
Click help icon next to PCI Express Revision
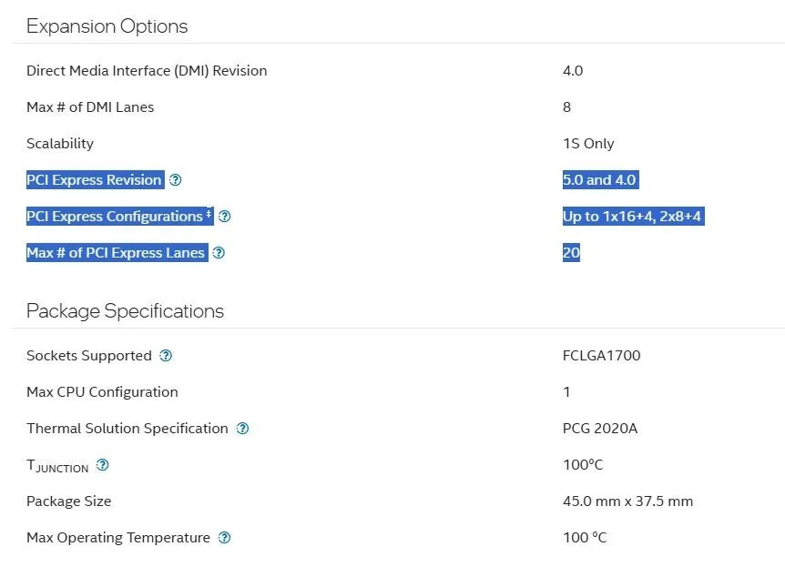click(x=176, y=180)
